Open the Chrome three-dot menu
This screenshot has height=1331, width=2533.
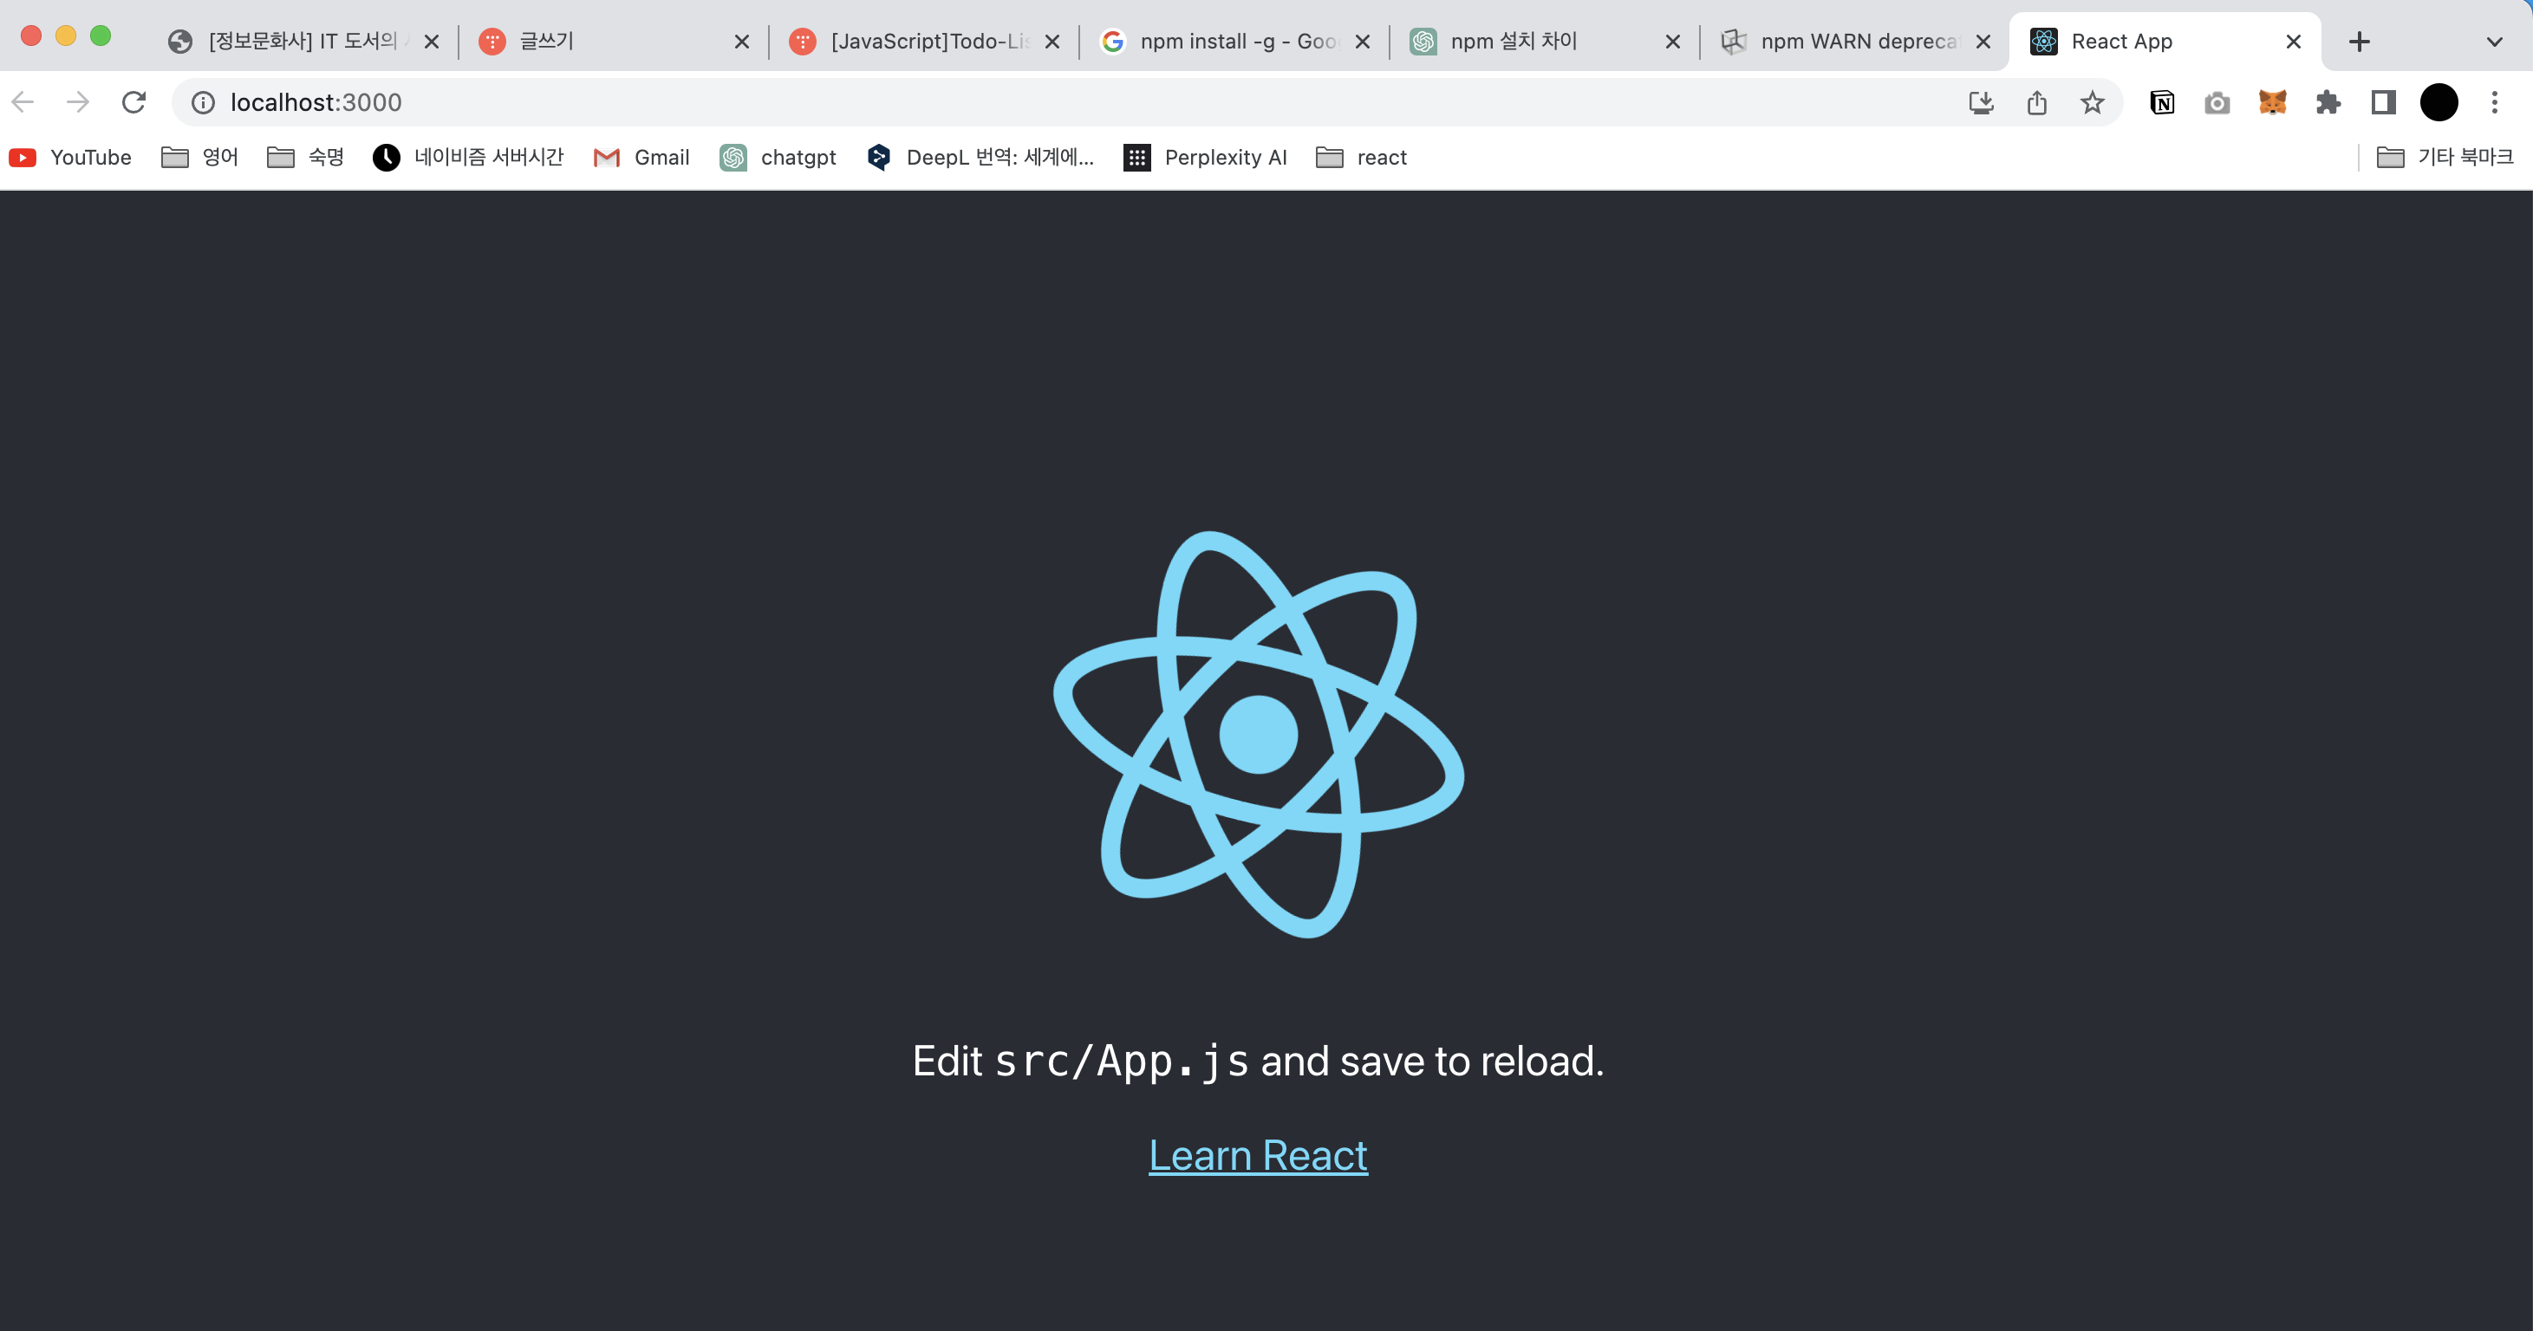coord(2494,102)
